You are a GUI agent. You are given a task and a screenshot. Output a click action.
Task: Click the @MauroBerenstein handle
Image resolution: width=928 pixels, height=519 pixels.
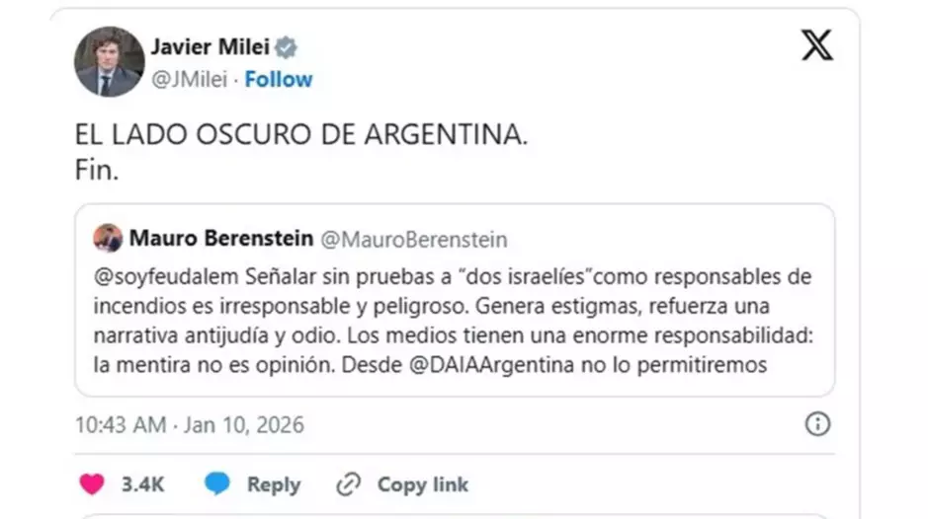click(x=415, y=239)
